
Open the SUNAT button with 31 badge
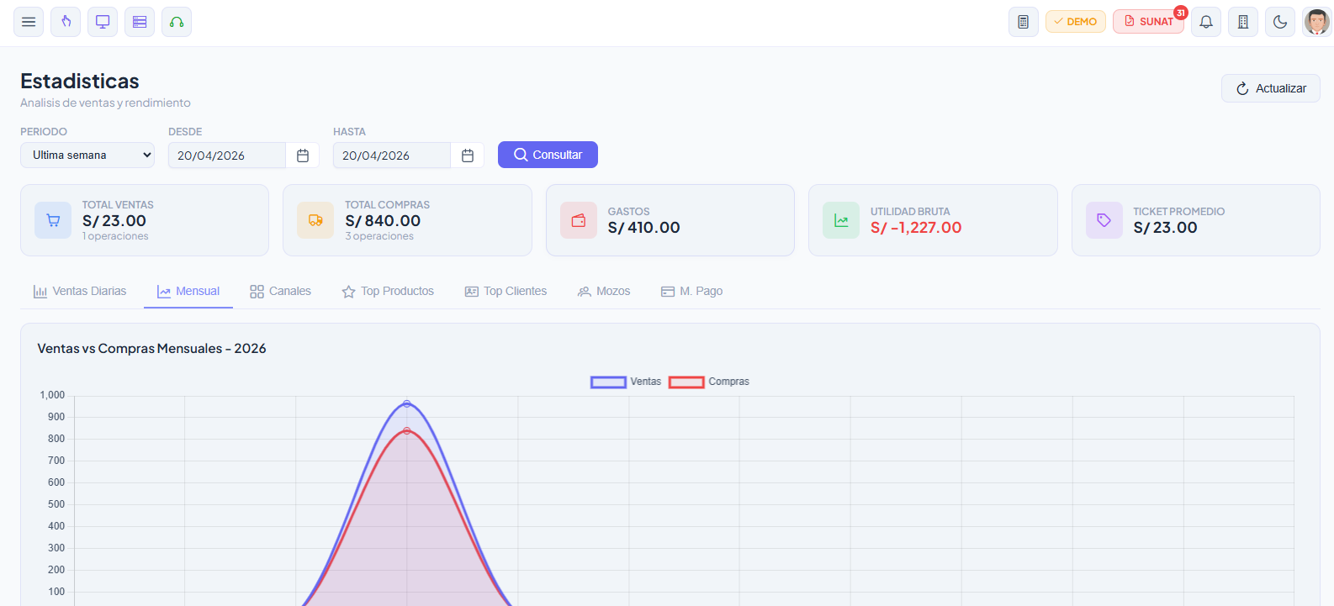coord(1149,22)
